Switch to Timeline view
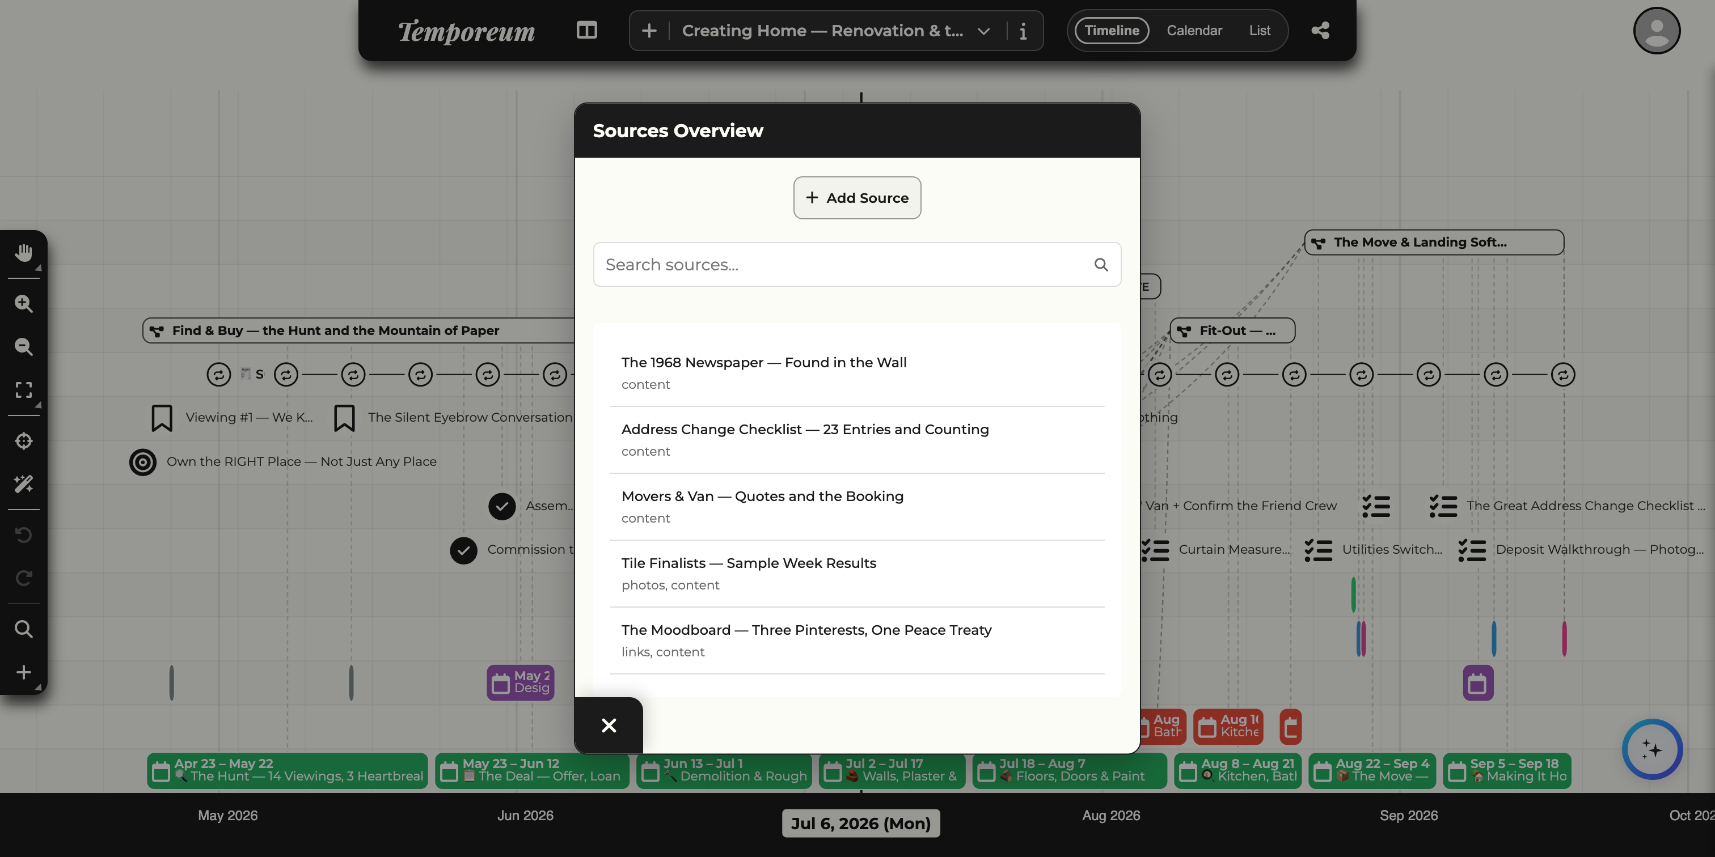The width and height of the screenshot is (1715, 857). (x=1112, y=31)
